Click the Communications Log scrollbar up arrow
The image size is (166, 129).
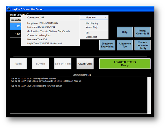coord(149,79)
